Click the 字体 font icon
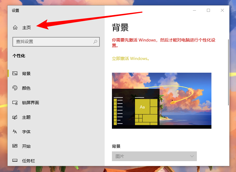This screenshot has width=236, height=172. click(x=15, y=132)
